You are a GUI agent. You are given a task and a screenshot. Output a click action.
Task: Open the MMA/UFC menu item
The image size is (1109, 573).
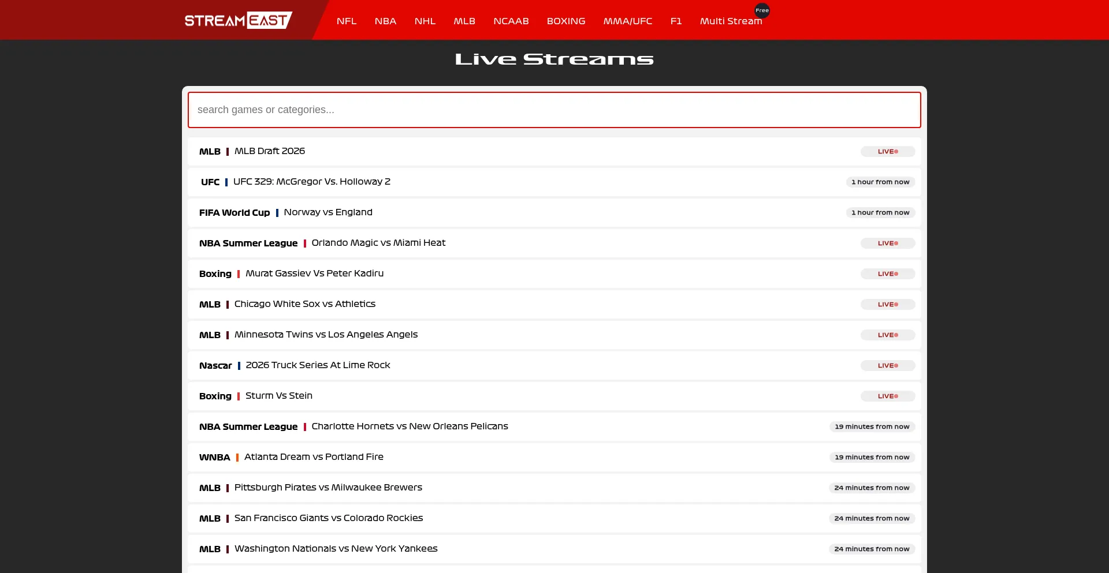[x=628, y=21]
